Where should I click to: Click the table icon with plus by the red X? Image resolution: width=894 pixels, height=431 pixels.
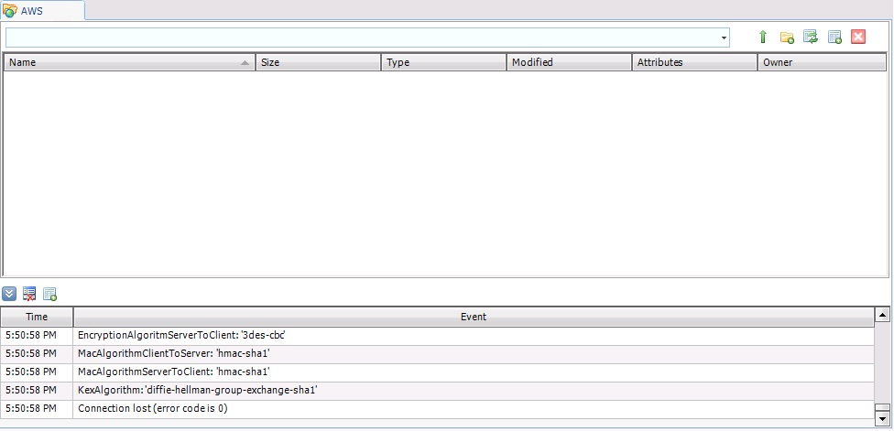click(x=834, y=38)
